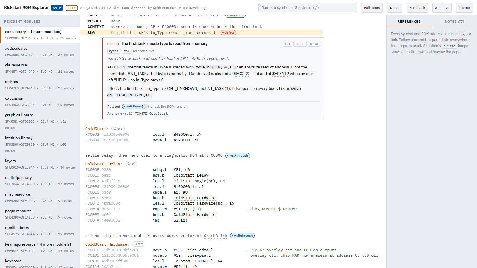Open the Notes button in header

394,8
